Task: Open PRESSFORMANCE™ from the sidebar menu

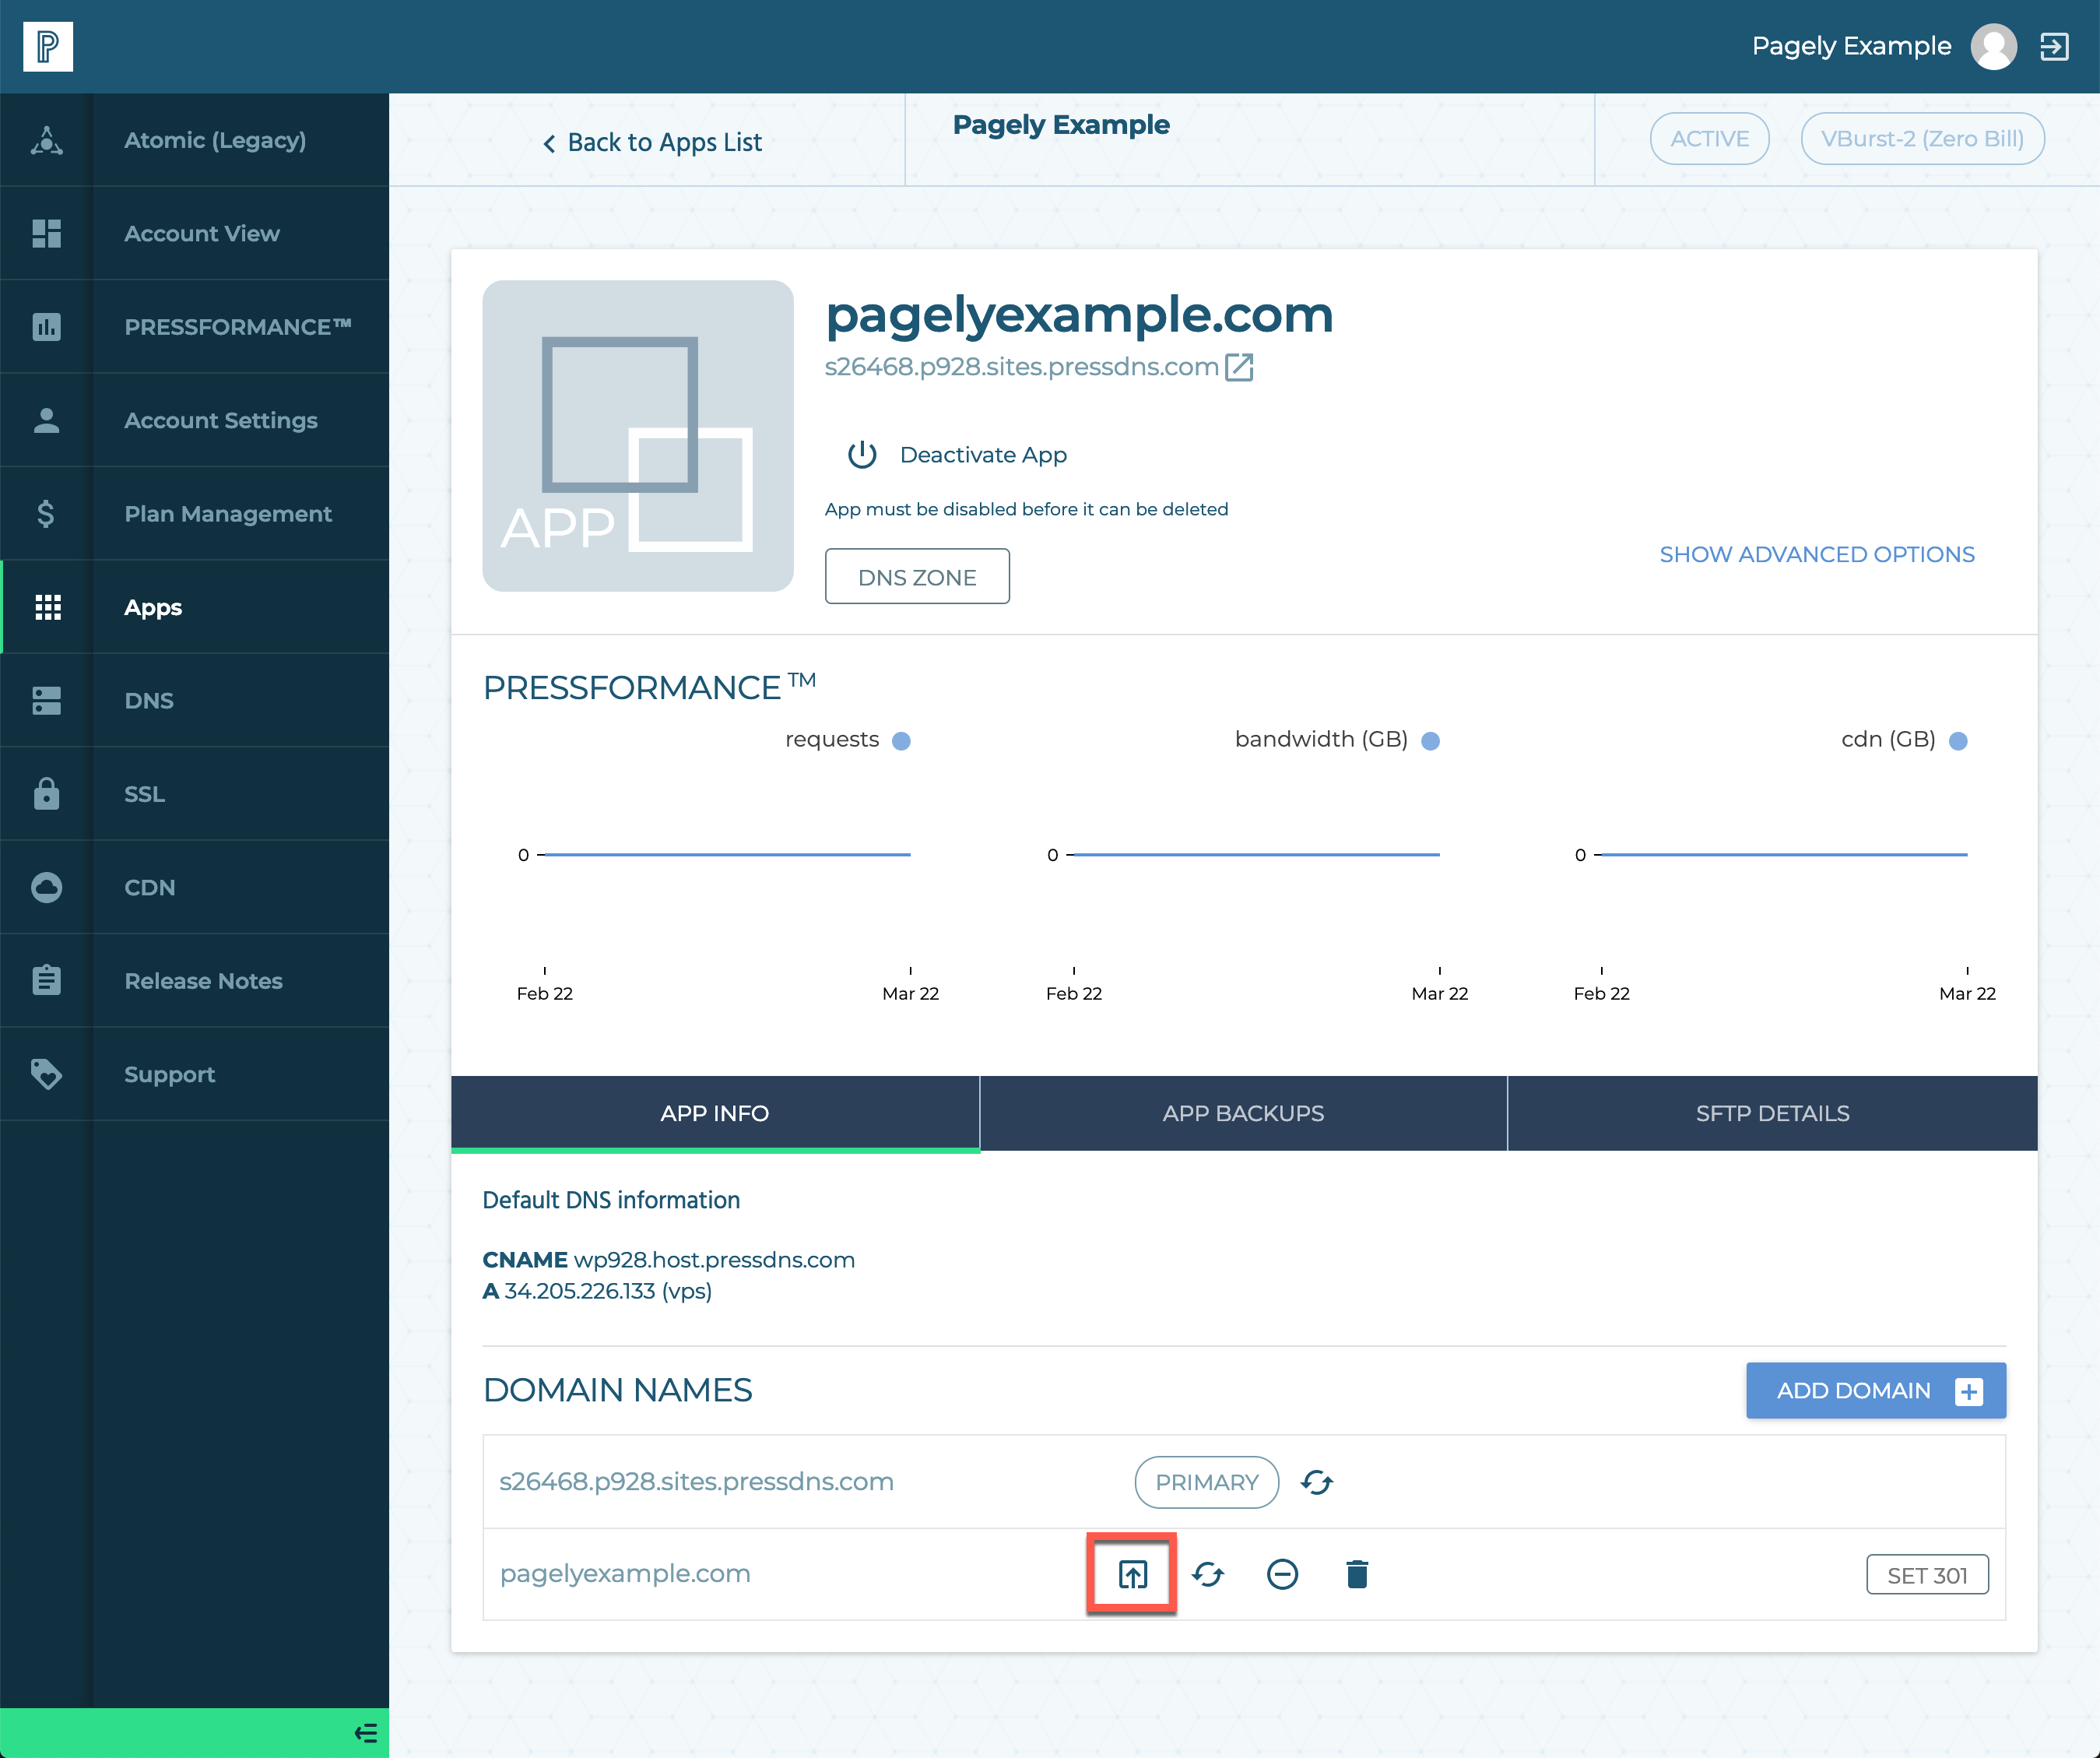Action: click(x=238, y=327)
